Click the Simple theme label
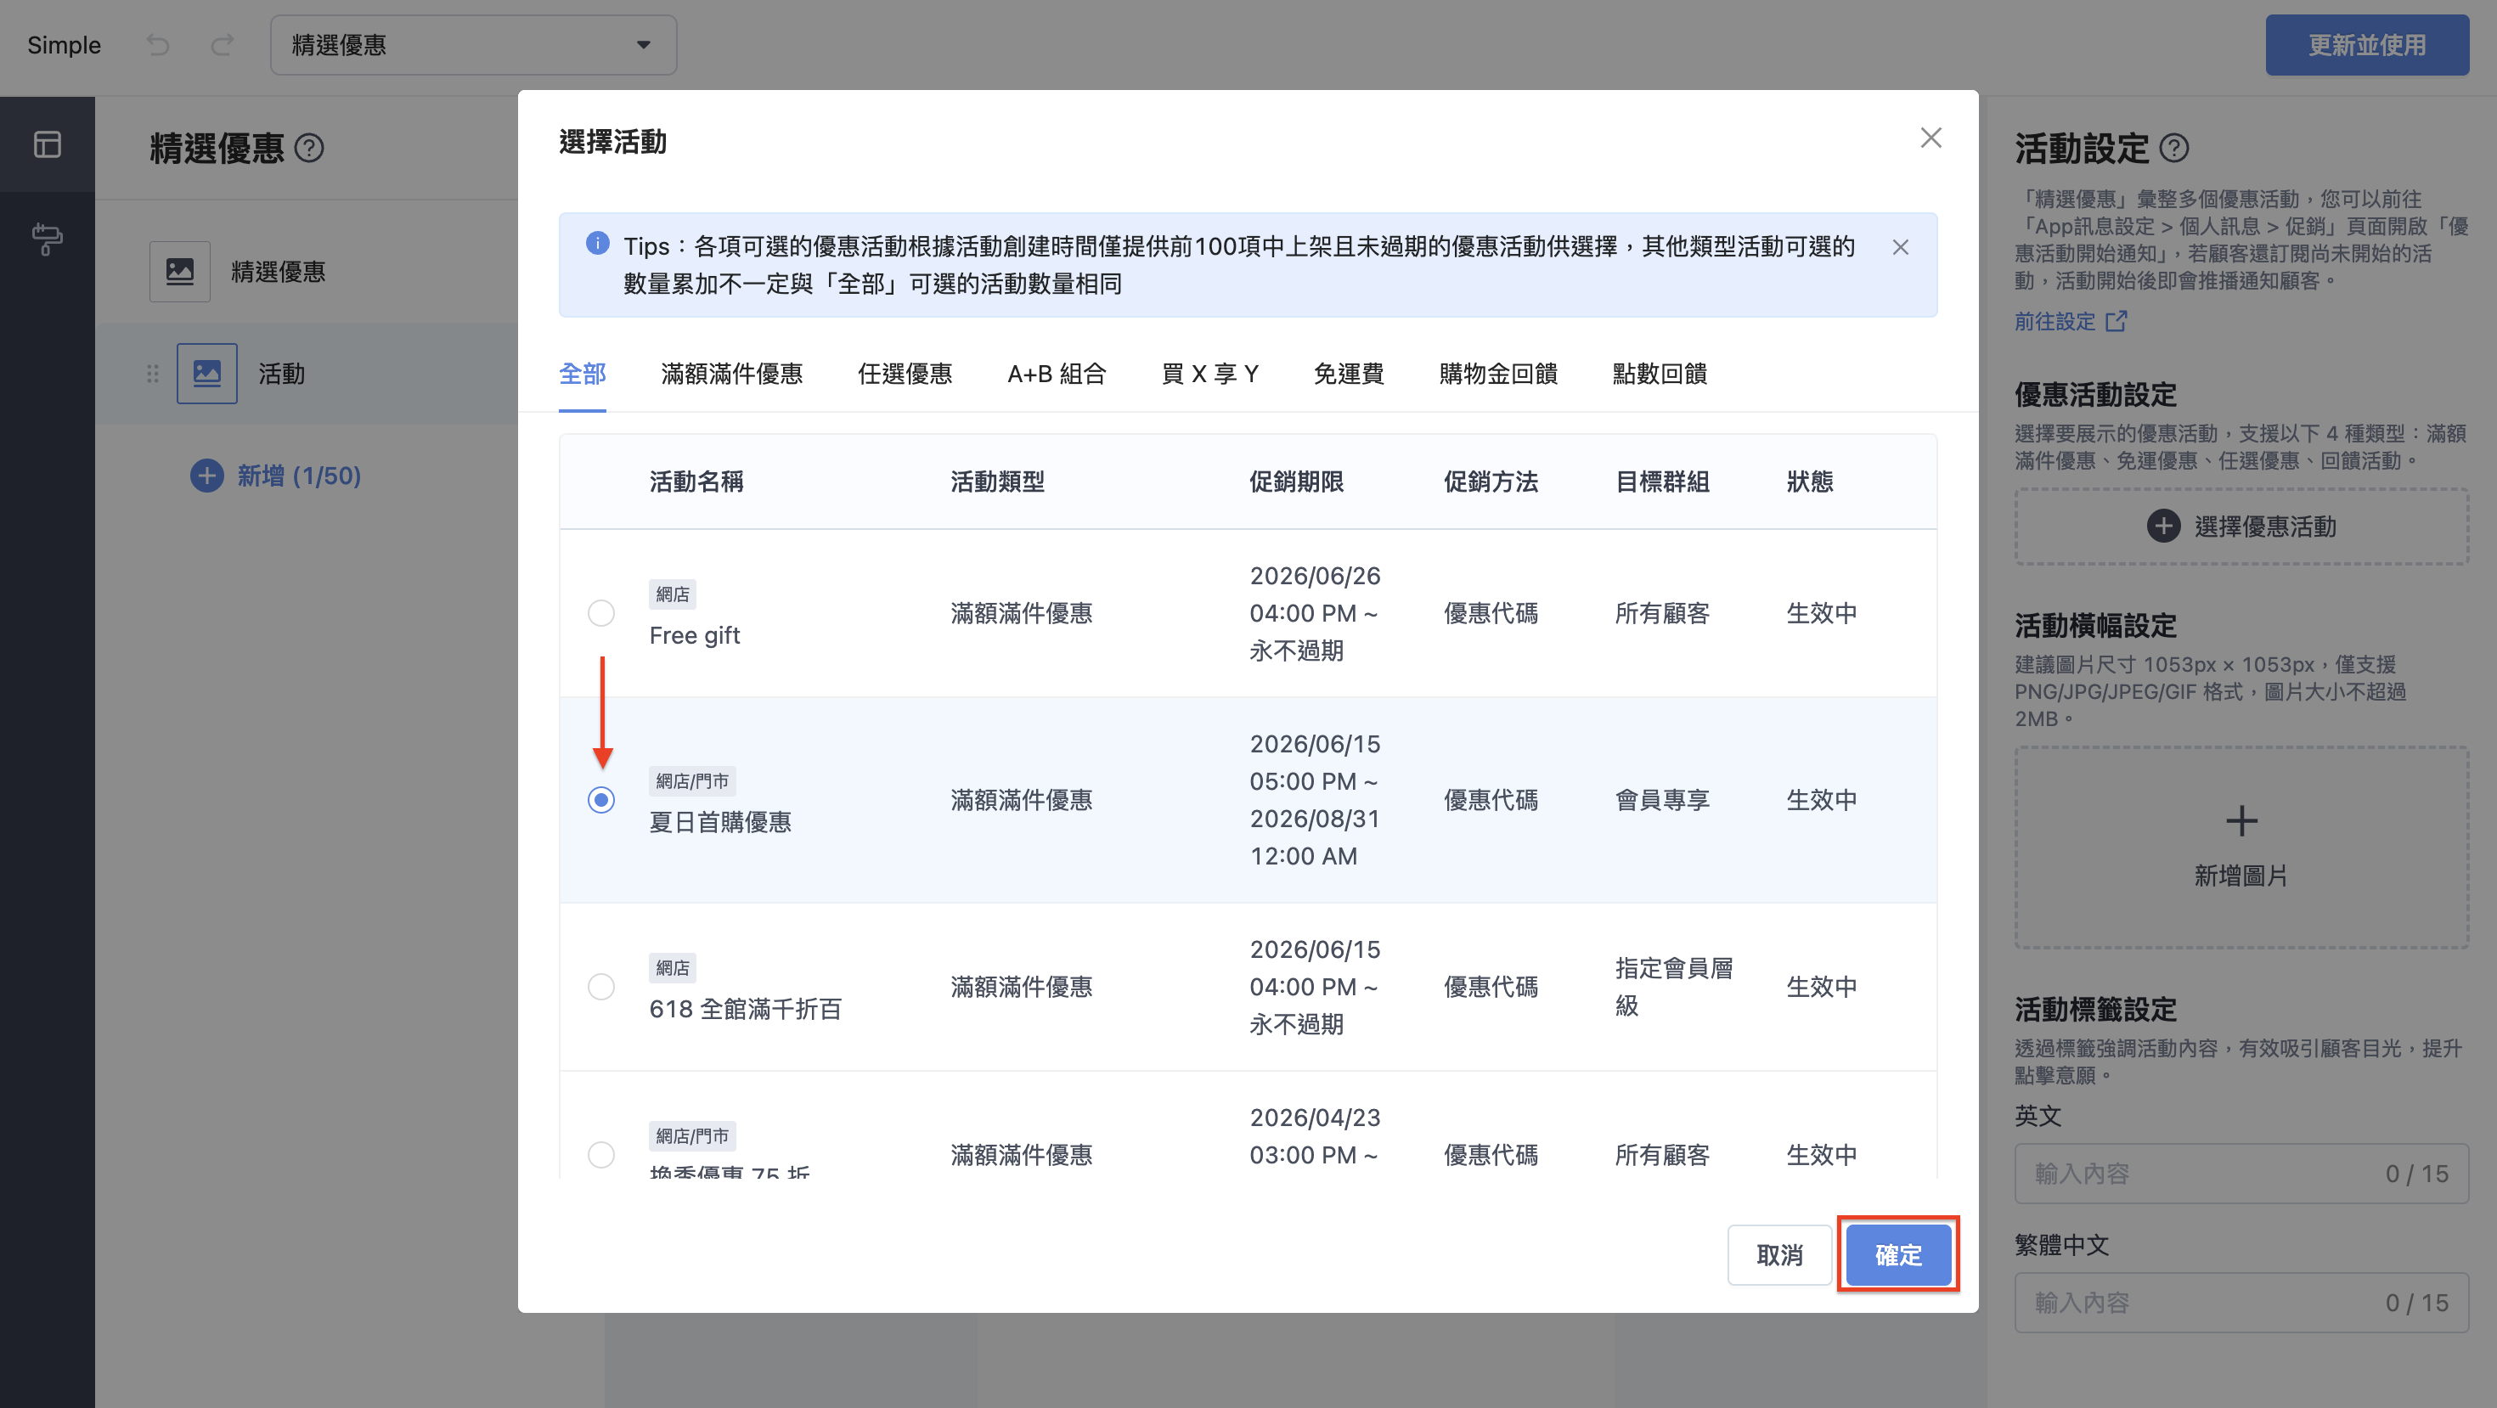Image resolution: width=2497 pixels, height=1408 pixels. [64, 44]
